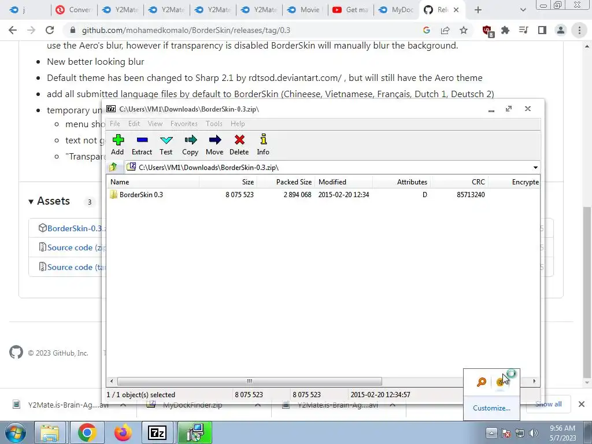
Task: Open Chrome extensions puzzle menu
Action: (x=505, y=30)
